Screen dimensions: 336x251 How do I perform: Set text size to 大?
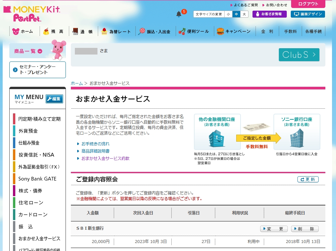[244, 14]
